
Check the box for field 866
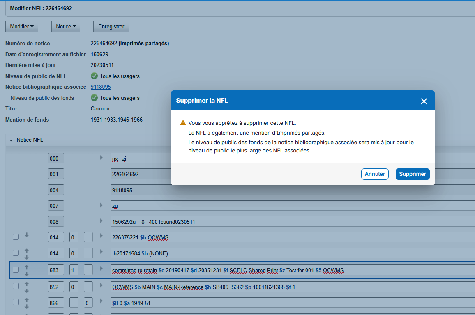pyautogui.click(x=16, y=302)
